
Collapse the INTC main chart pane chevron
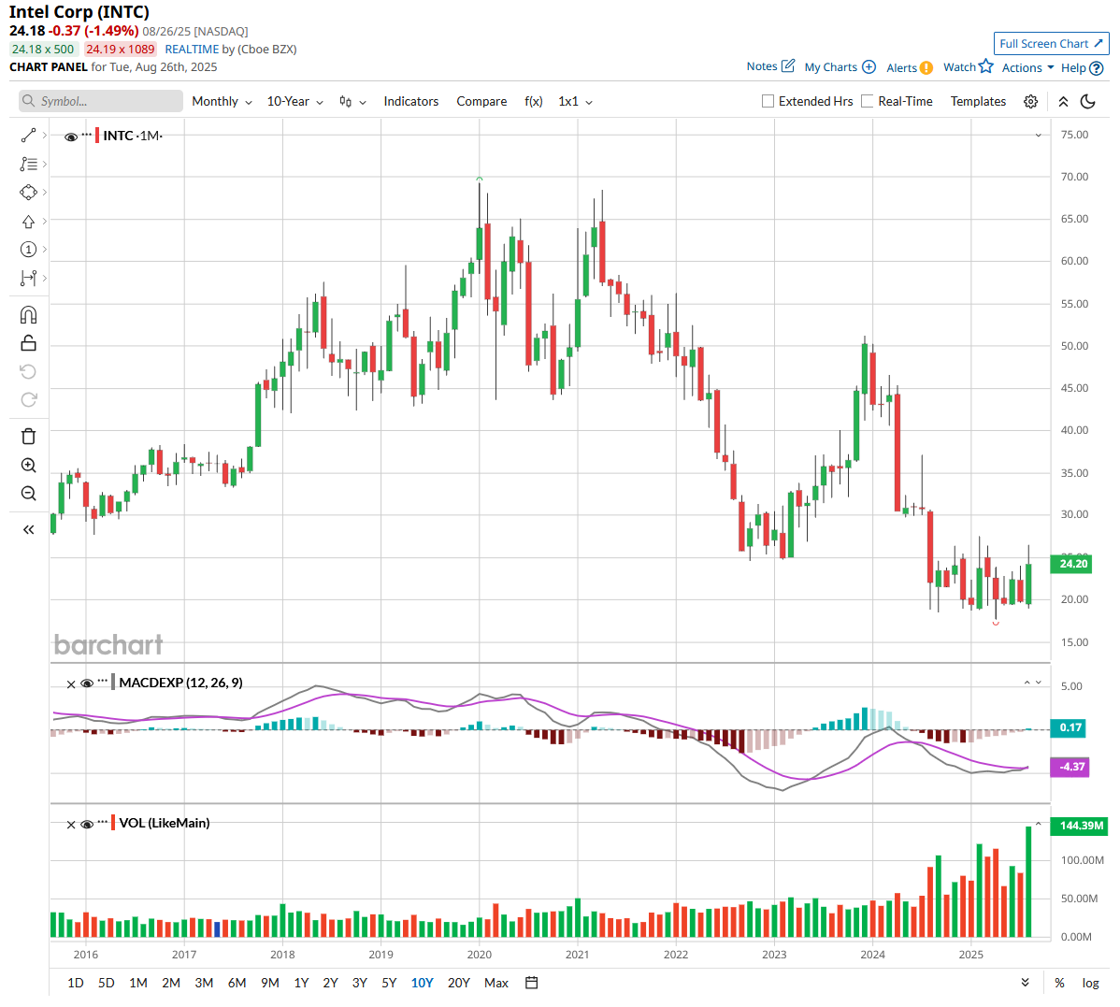point(1038,135)
